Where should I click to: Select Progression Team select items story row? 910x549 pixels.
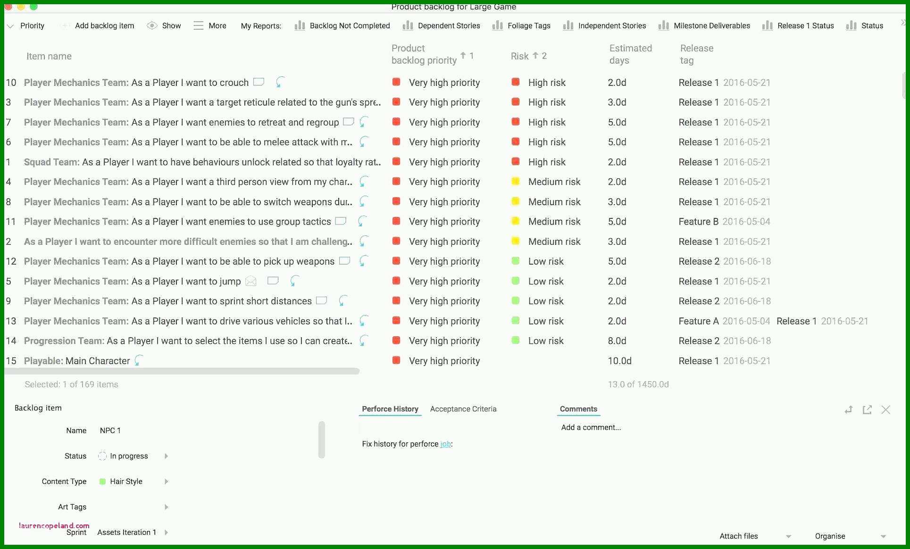(x=188, y=341)
